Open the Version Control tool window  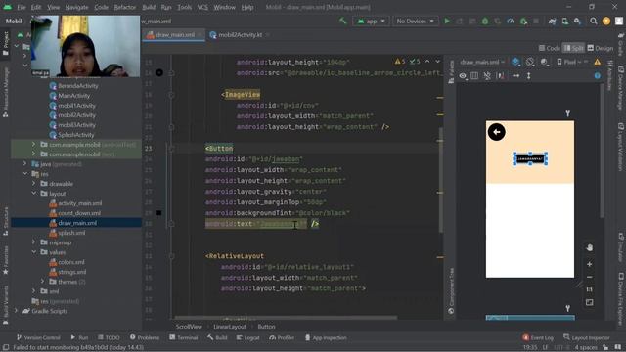(38, 337)
